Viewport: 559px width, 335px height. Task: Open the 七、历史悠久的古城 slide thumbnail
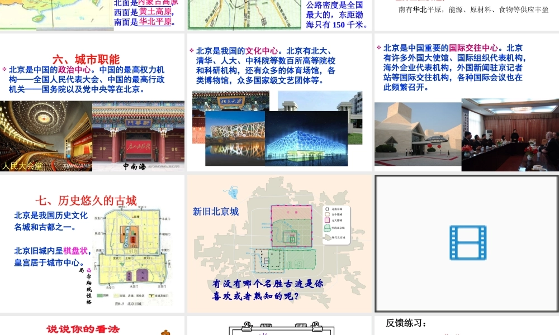pos(92,243)
